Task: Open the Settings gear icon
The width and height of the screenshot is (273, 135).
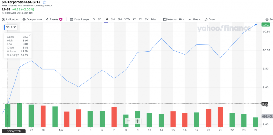Action: coord(267,19)
